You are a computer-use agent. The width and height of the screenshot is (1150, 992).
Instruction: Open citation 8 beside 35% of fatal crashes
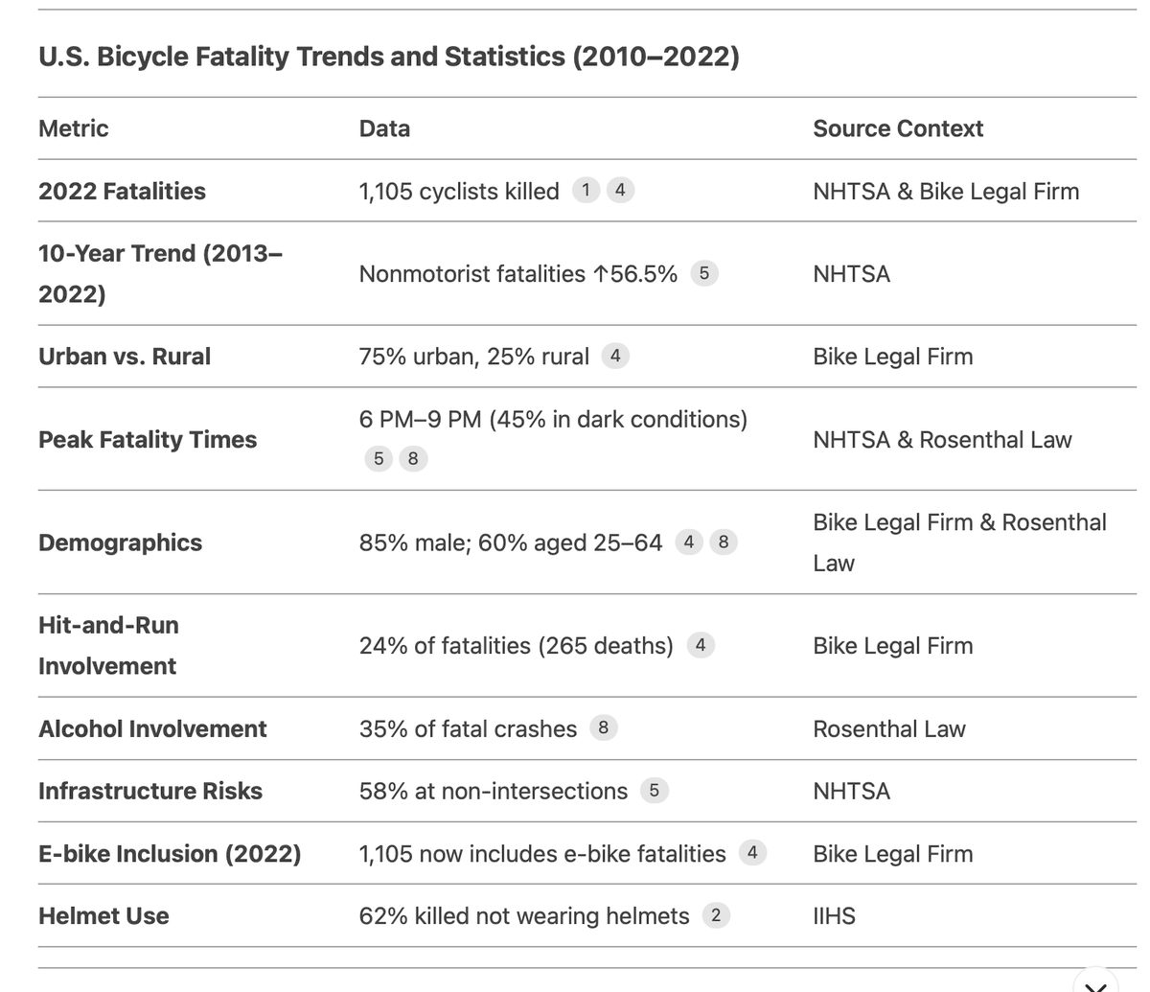[x=604, y=727]
